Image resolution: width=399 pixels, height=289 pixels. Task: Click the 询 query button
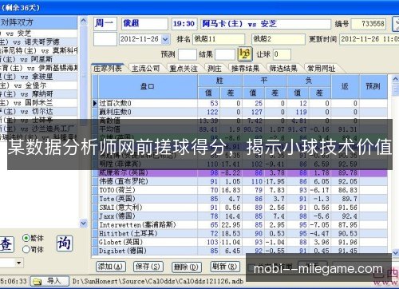(x=65, y=243)
